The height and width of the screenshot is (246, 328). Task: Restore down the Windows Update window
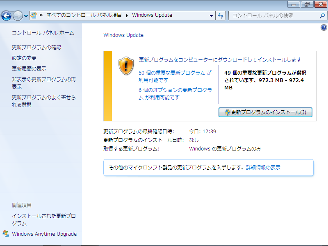[x=307, y=5]
